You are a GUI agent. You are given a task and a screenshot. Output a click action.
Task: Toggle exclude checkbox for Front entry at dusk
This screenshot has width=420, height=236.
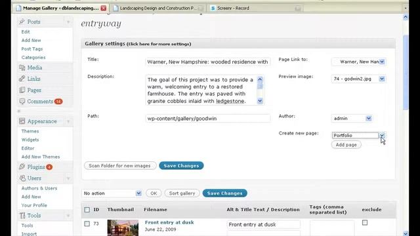pyautogui.click(x=365, y=222)
